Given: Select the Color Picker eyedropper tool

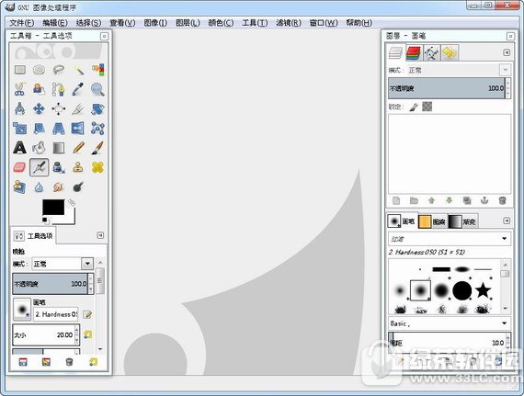Looking at the screenshot, I should (x=78, y=89).
